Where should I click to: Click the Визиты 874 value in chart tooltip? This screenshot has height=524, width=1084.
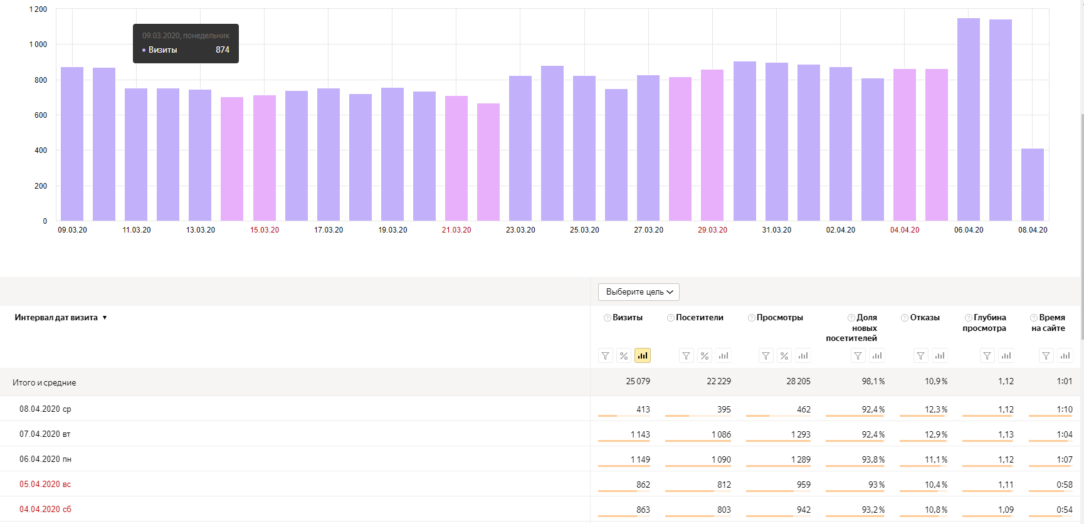[x=223, y=50]
